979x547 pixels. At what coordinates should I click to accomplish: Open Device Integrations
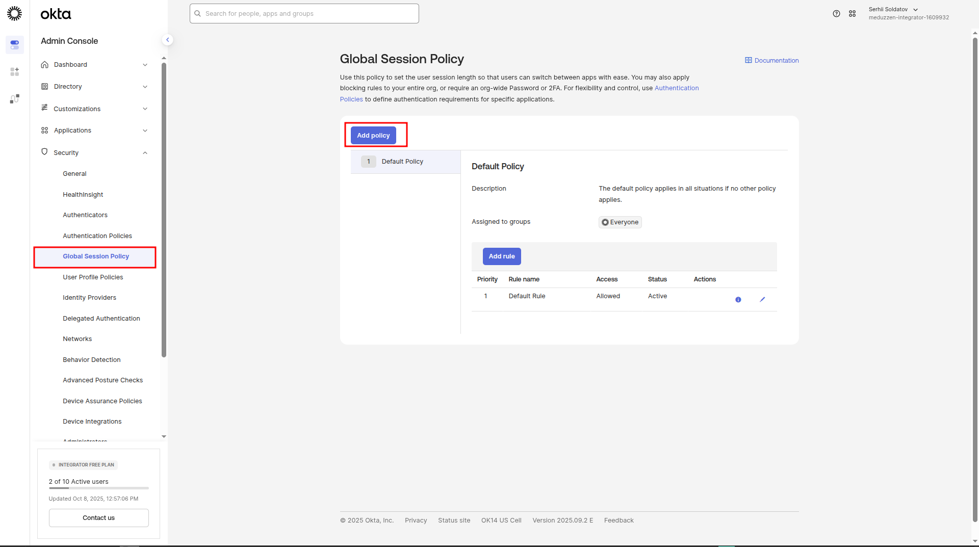tap(92, 422)
